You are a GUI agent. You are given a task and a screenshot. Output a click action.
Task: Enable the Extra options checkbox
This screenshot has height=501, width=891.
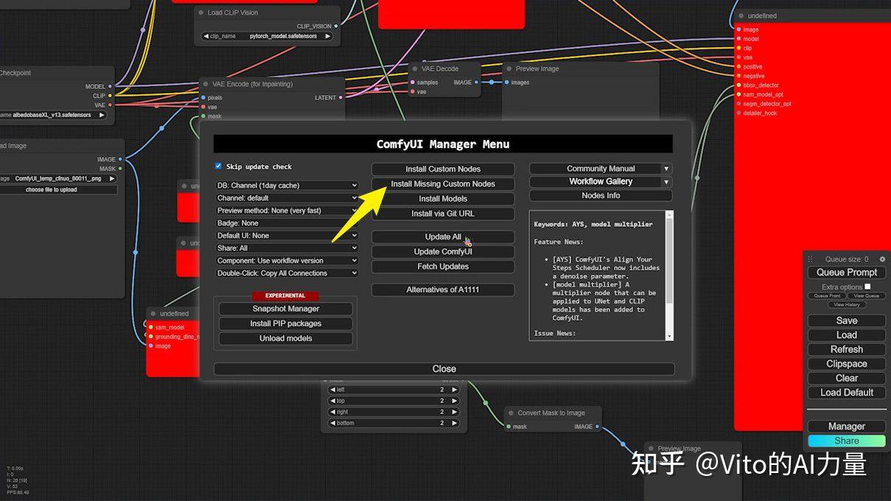[867, 287]
